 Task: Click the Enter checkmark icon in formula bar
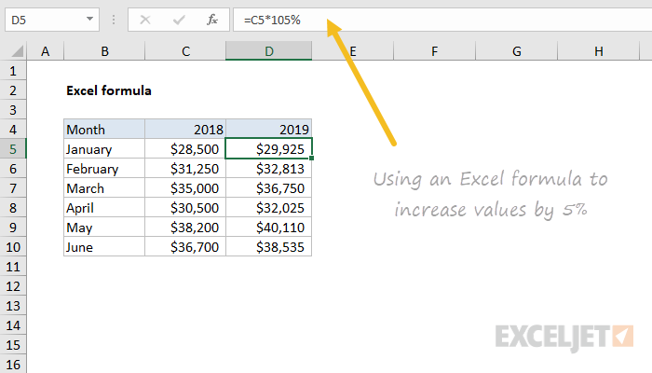[x=179, y=20]
